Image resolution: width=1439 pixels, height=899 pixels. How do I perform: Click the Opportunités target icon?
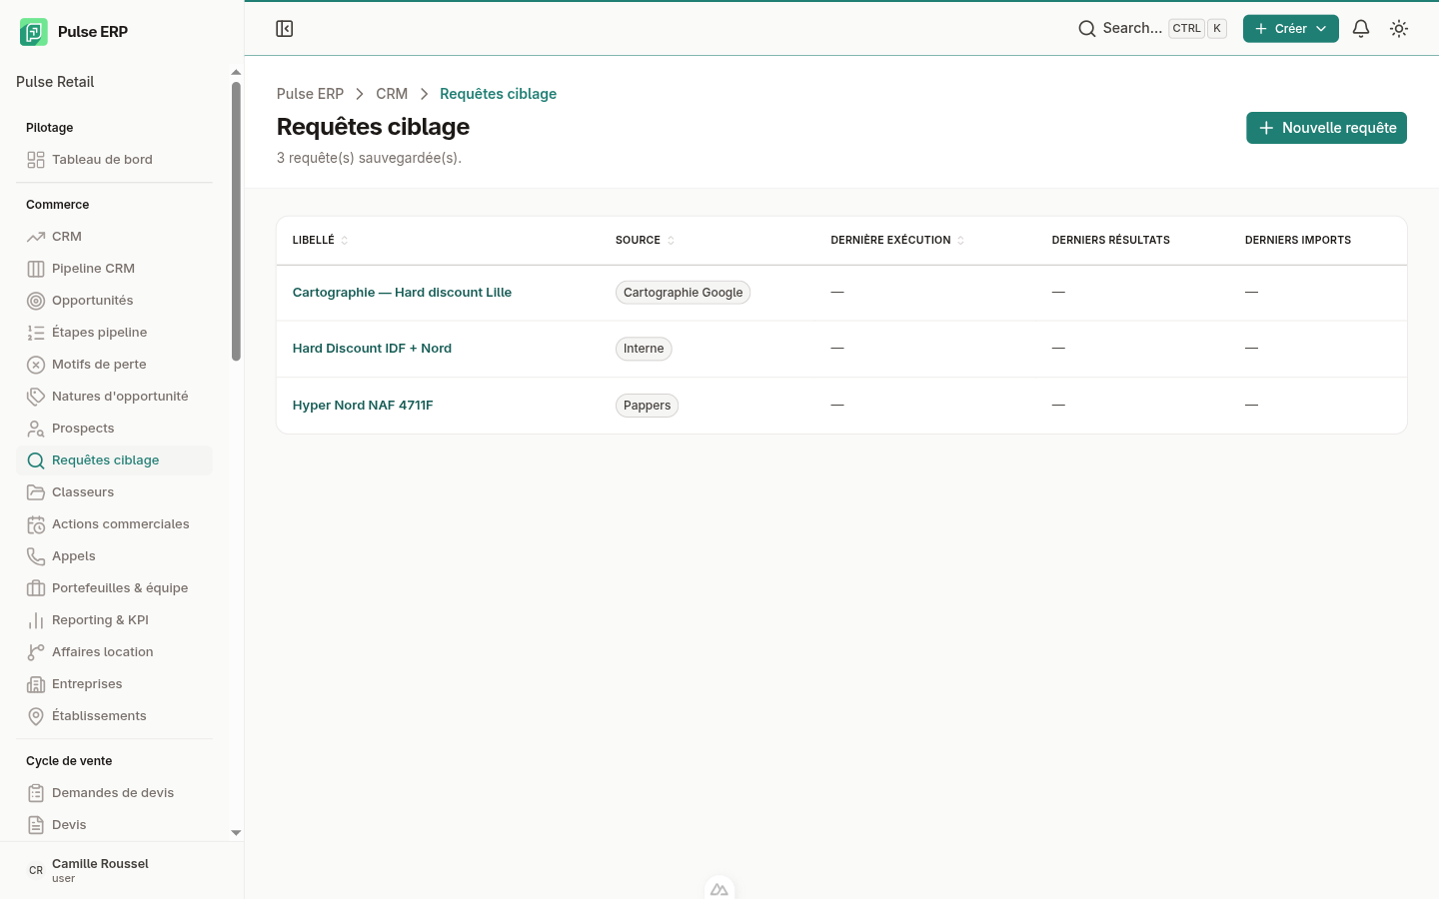click(x=36, y=301)
